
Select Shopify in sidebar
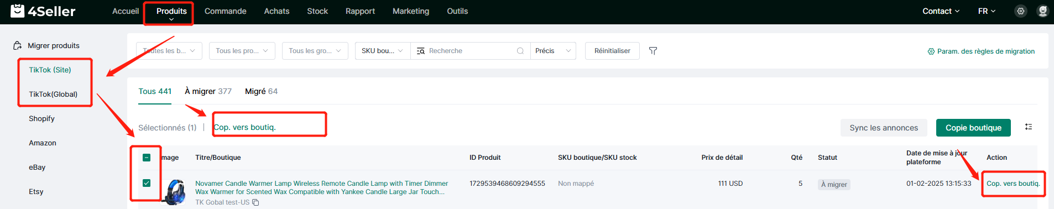click(41, 118)
